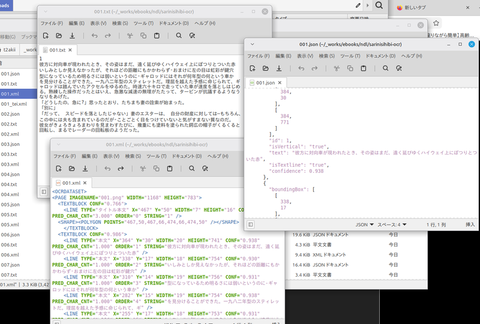Click the cut (scissors) icon in 001.txt toolbar
Viewport: 480px width, 324px height.
(x=129, y=35)
